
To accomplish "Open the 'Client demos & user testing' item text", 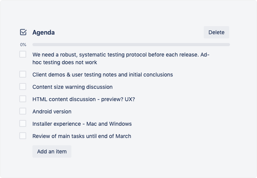I will (x=103, y=75).
